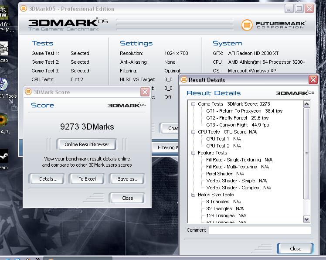
Task: Click the 3DMark Score title bar icon
Action: (28, 92)
